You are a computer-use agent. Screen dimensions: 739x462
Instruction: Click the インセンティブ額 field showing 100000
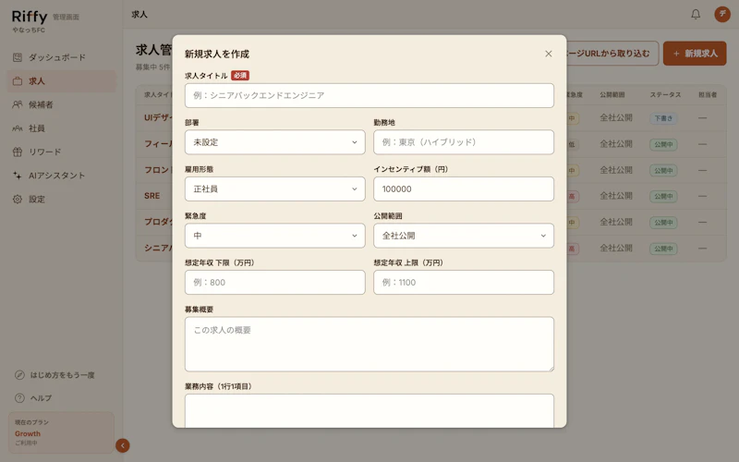click(464, 188)
